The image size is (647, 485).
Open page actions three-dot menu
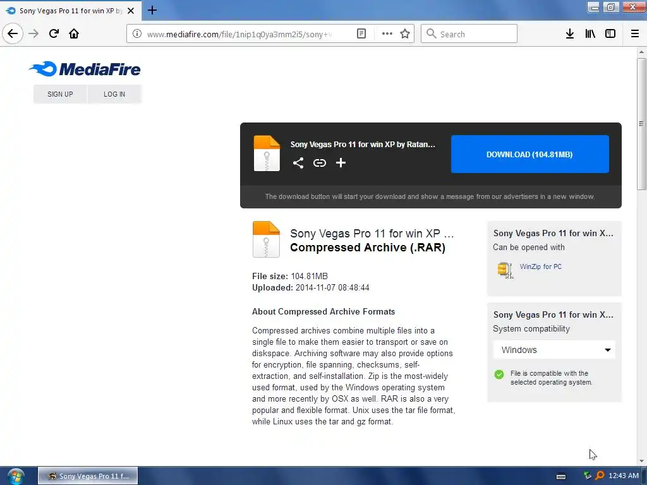point(387,34)
